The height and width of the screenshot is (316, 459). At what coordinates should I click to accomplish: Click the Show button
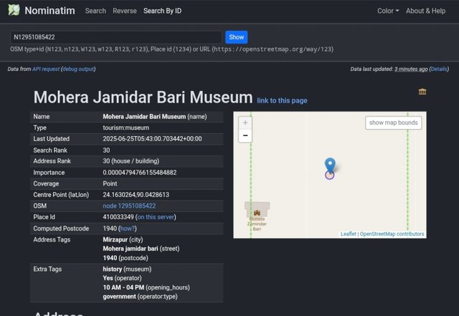(236, 37)
